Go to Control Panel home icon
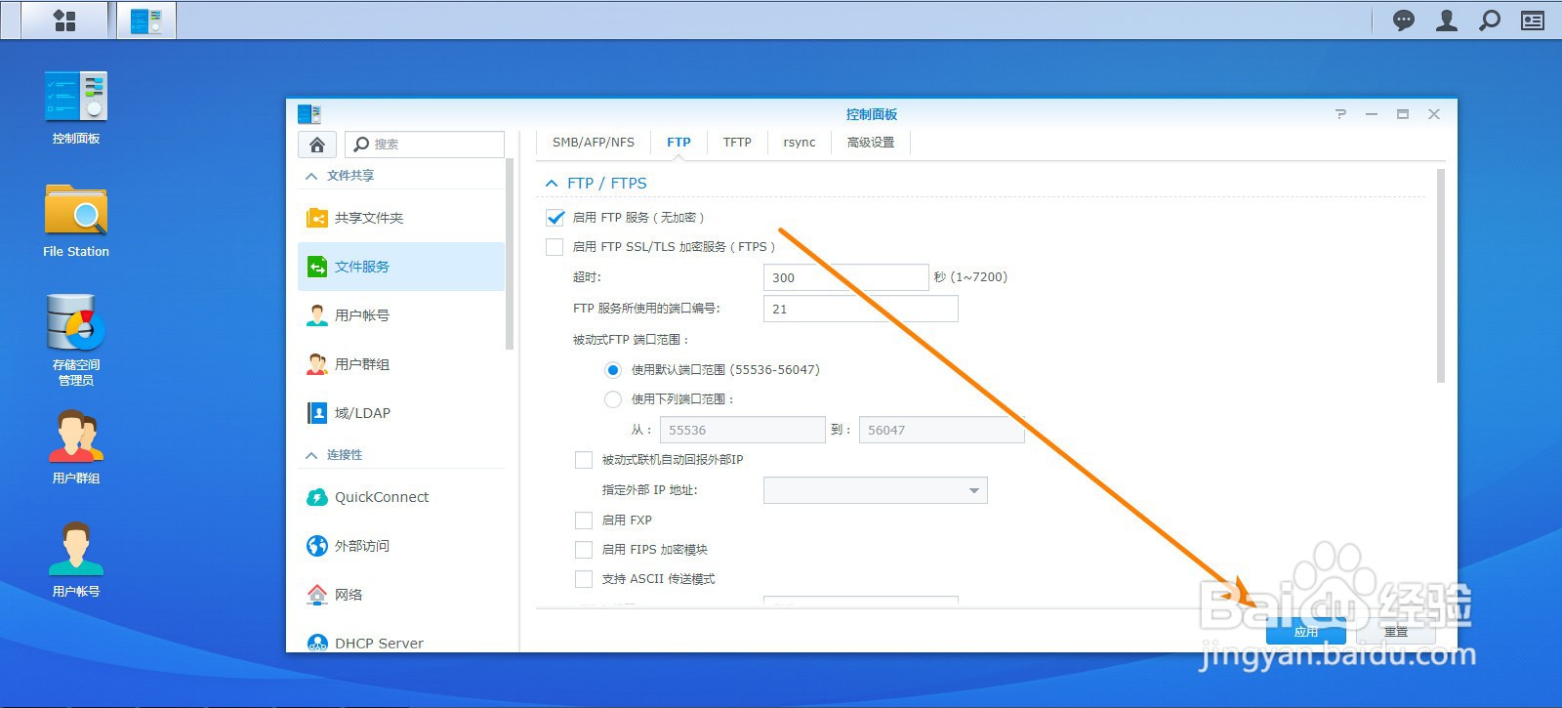The image size is (1562, 708). pyautogui.click(x=317, y=145)
